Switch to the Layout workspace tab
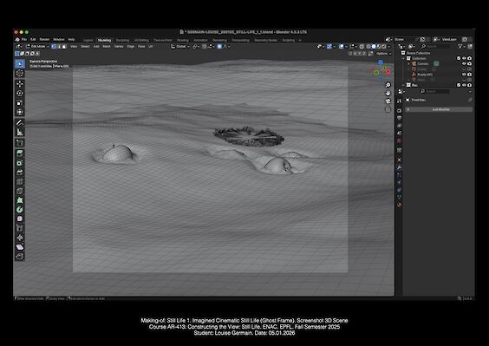Viewport: 489px width, 346px height. (x=88, y=40)
